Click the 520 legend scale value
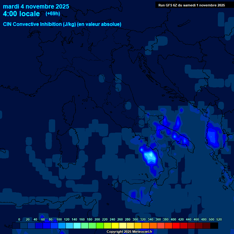The height and width of the screenshot is (234, 234). click(219, 219)
